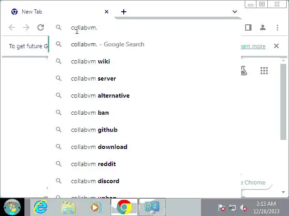Open Windows Explorer from taskbar
The width and height of the screenshot is (289, 216).
(x=68, y=207)
